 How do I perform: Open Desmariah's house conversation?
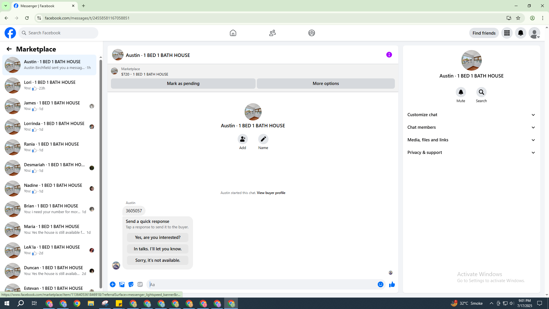(x=49, y=168)
